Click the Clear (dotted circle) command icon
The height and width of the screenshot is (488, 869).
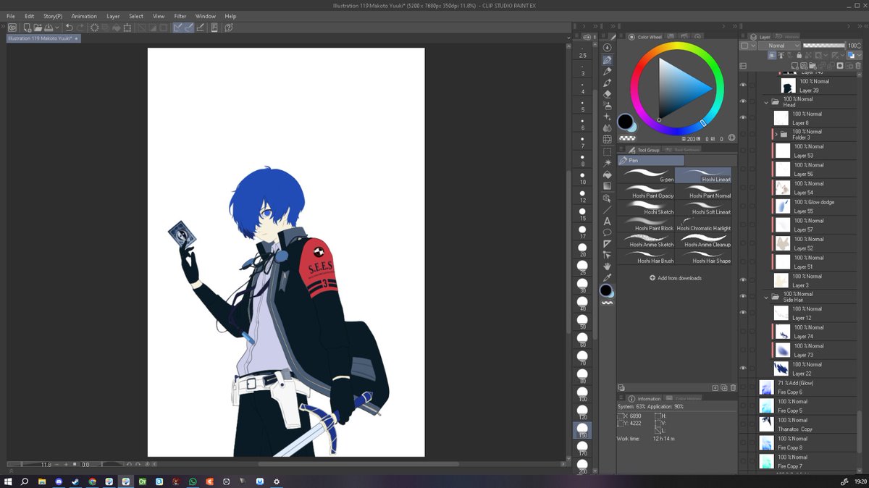pyautogui.click(x=94, y=28)
